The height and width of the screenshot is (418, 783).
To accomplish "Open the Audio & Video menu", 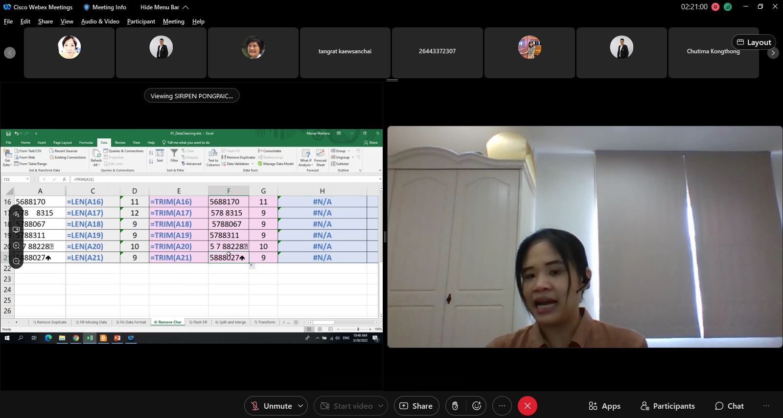I will 100,22.
